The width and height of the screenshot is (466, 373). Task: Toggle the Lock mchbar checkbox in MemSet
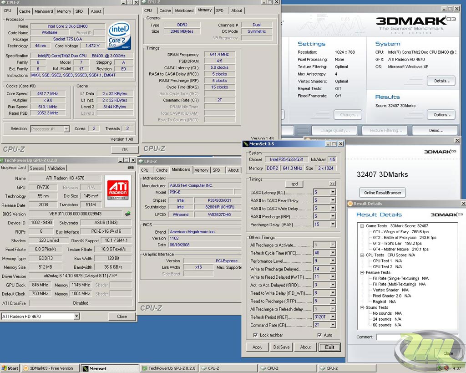[x=255, y=335]
